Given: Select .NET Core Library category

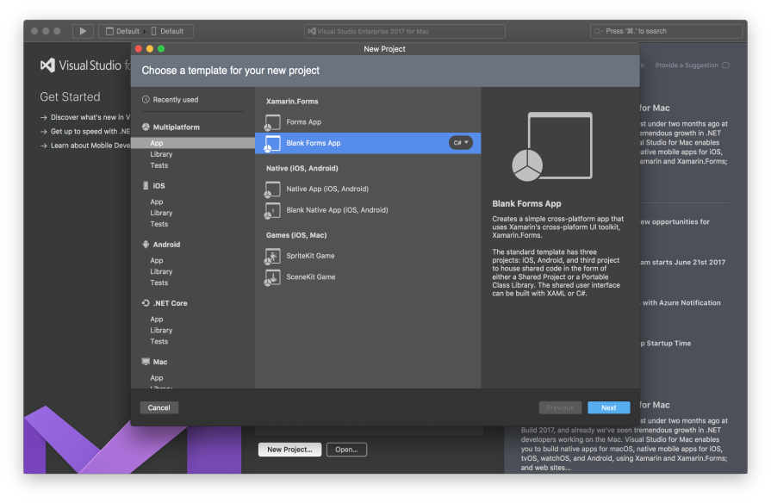Looking at the screenshot, I should click(161, 331).
